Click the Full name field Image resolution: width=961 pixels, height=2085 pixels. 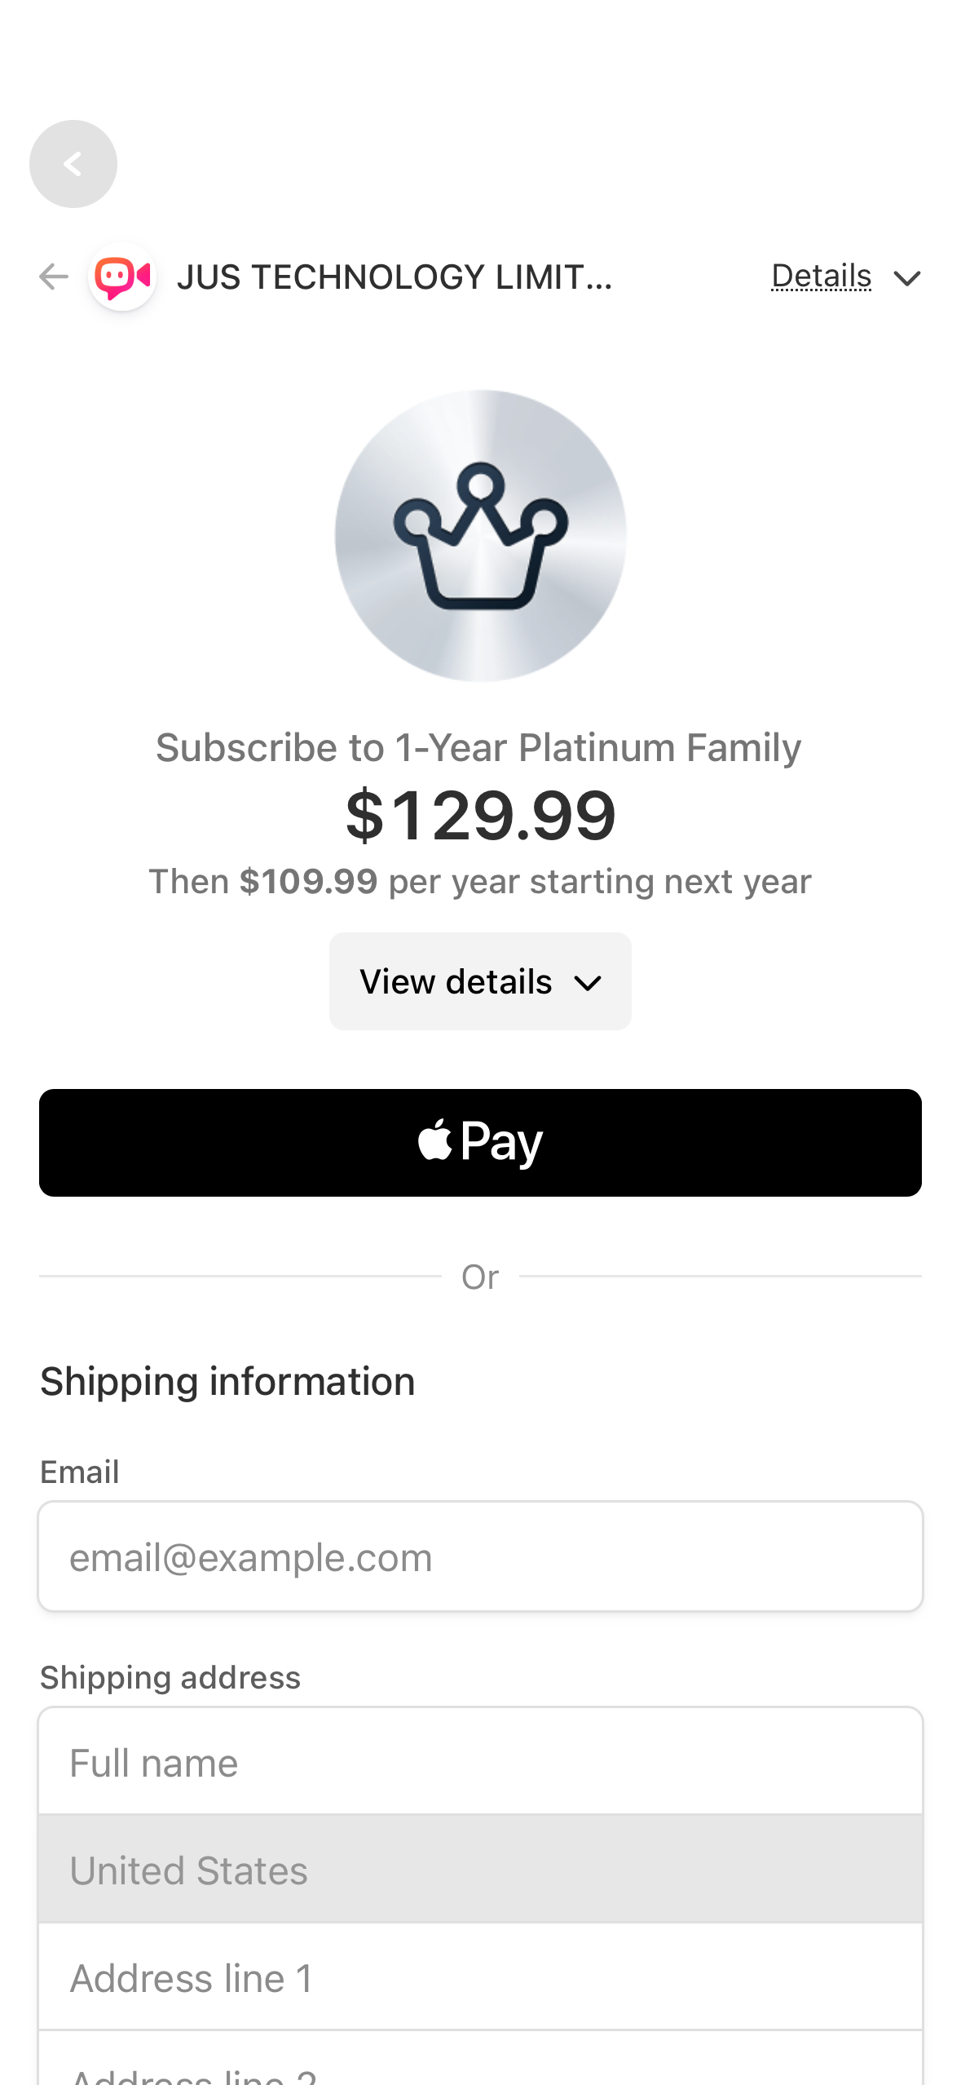480,1763
